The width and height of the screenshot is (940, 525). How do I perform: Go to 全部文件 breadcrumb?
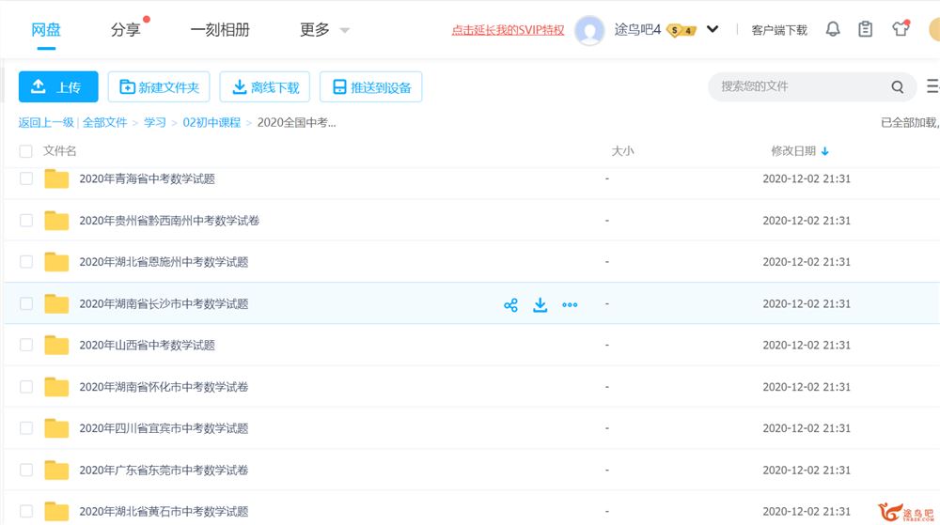[105, 123]
